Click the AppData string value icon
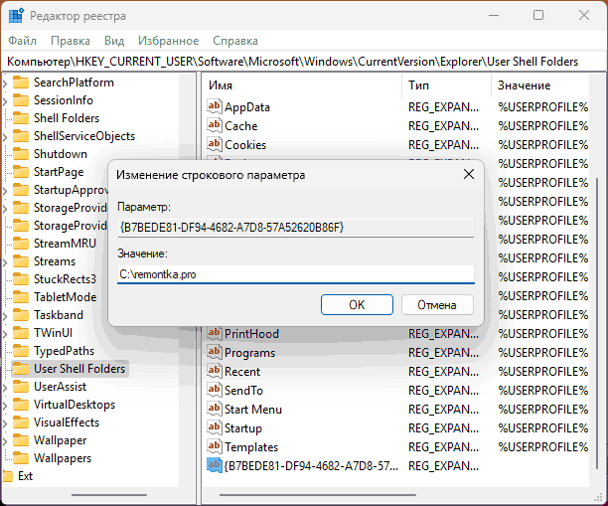 tap(214, 107)
